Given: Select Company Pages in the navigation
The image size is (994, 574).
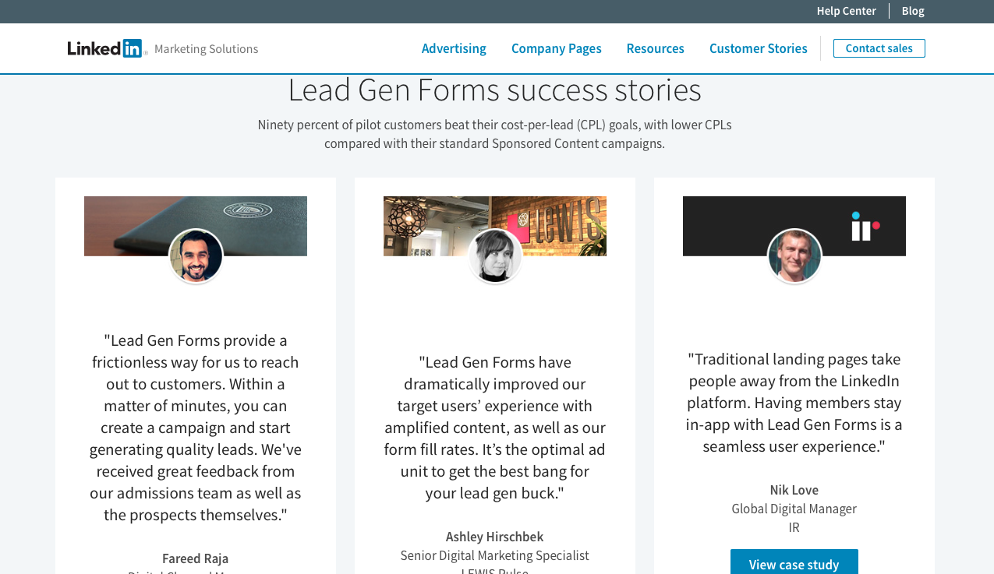Looking at the screenshot, I should (556, 48).
